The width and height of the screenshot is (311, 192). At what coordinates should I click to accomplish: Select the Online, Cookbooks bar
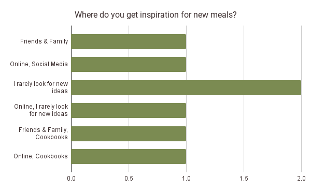point(129,156)
